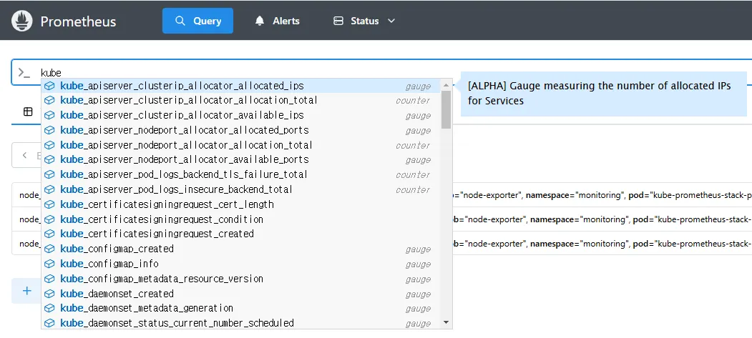The image size is (752, 338).
Task: Select kube_daemonset_created from the suggestions
Action: 117,294
